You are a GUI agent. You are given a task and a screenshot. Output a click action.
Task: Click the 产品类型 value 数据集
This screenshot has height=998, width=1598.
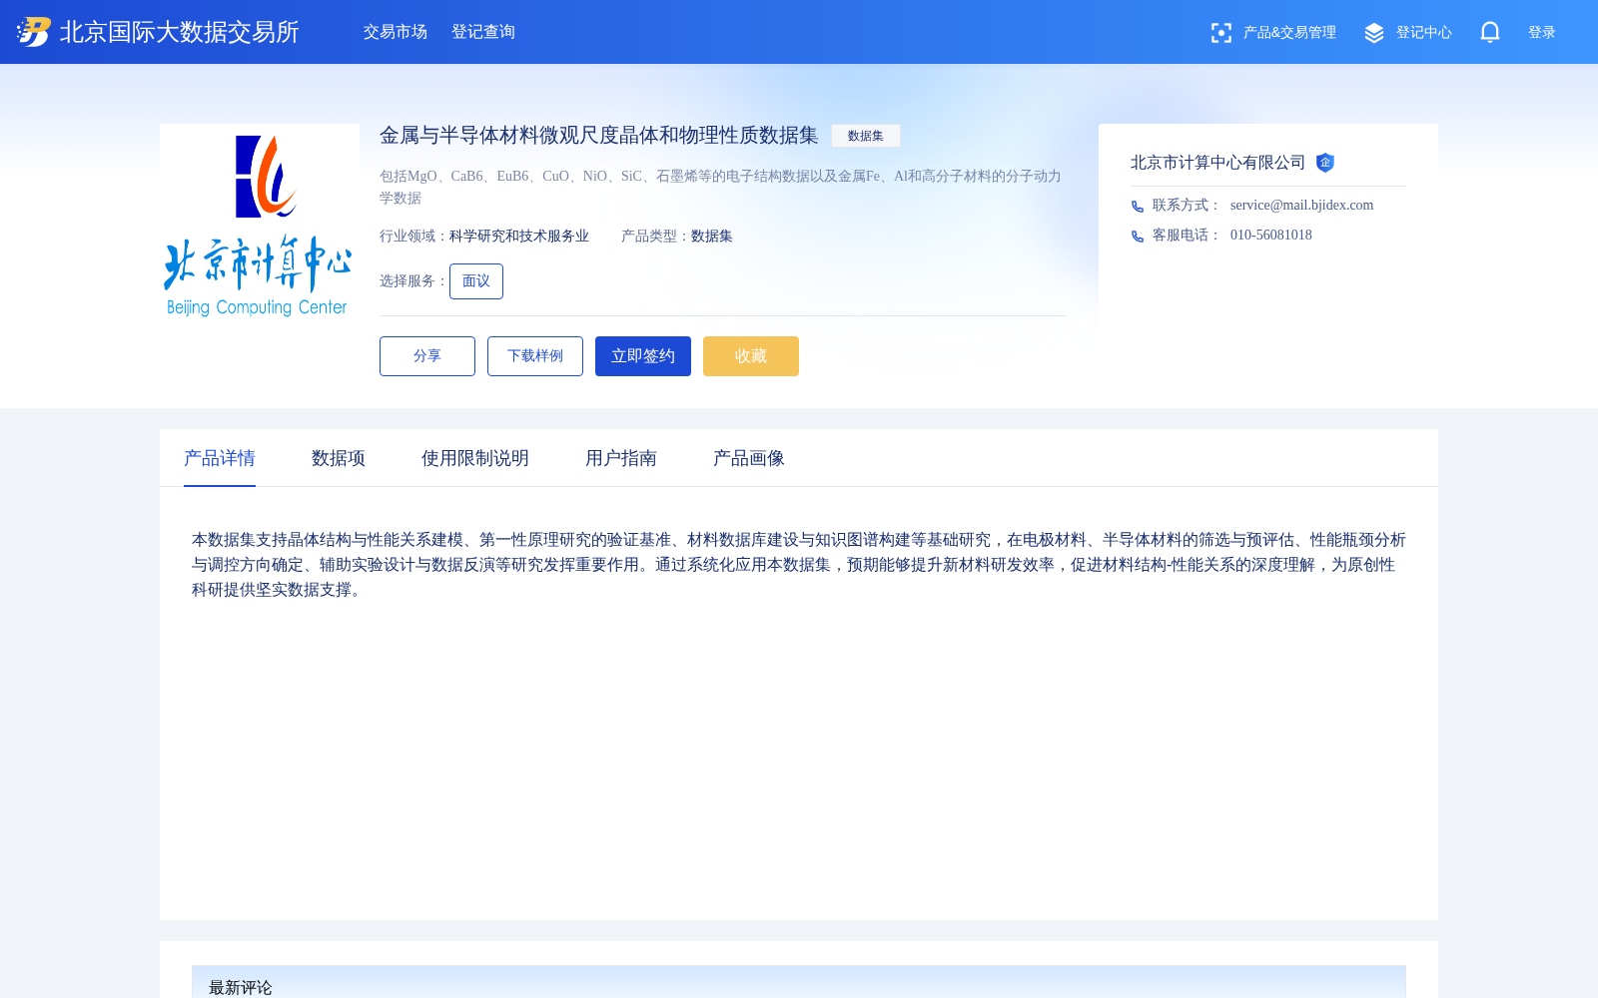click(x=712, y=237)
